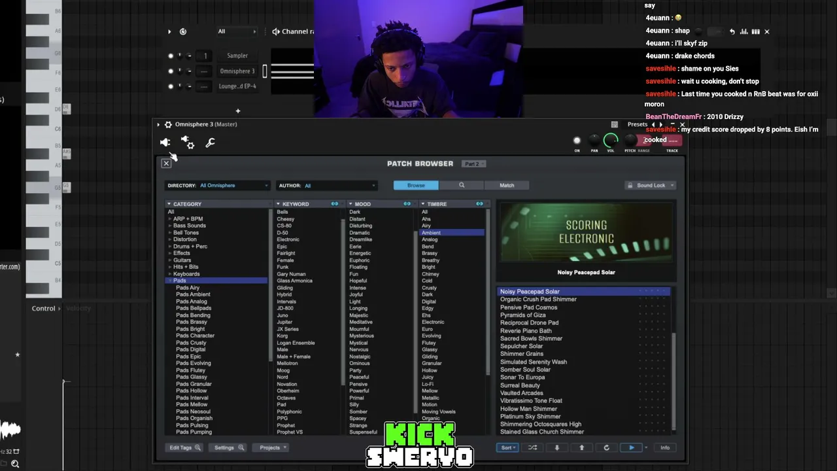Click the channel rack play arrow menu
Viewport: 837px width, 471px height.
point(169,31)
